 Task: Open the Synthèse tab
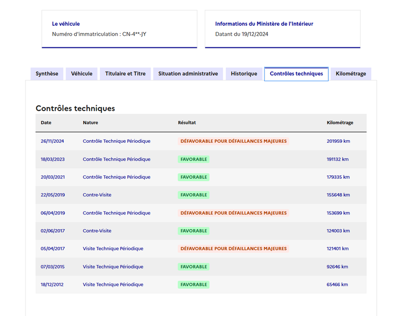47,74
